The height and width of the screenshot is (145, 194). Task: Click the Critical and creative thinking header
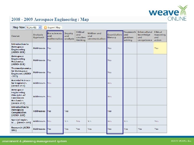tap(81, 36)
